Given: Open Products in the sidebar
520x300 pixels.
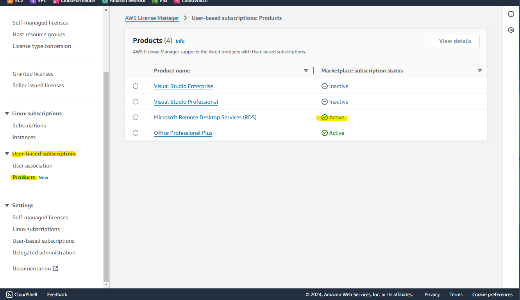Looking at the screenshot, I should coord(24,177).
